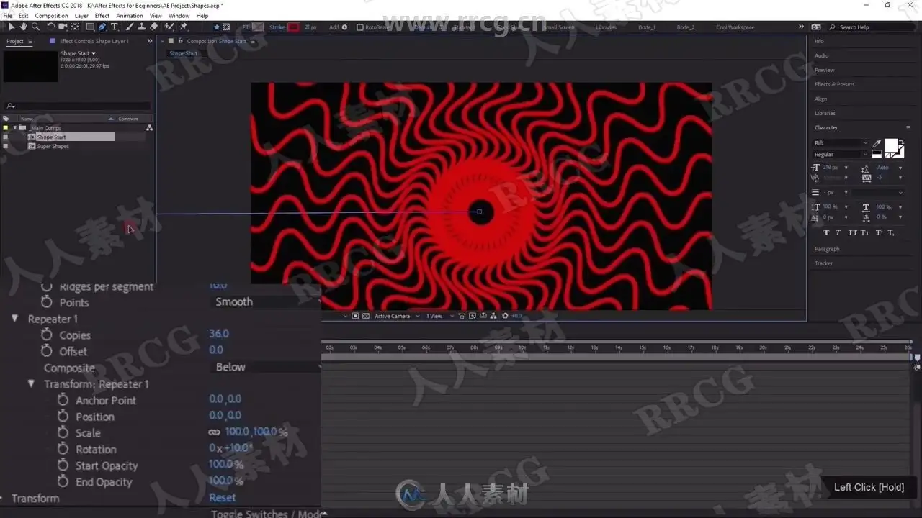
Task: Click the eyedropper in Character panel
Action: click(x=877, y=144)
